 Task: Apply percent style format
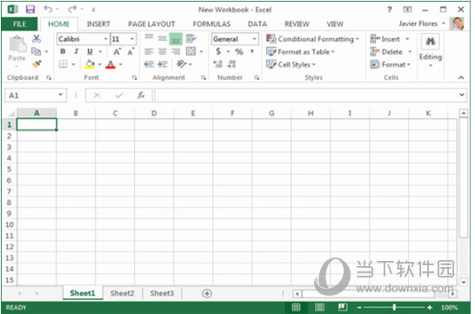(x=239, y=52)
